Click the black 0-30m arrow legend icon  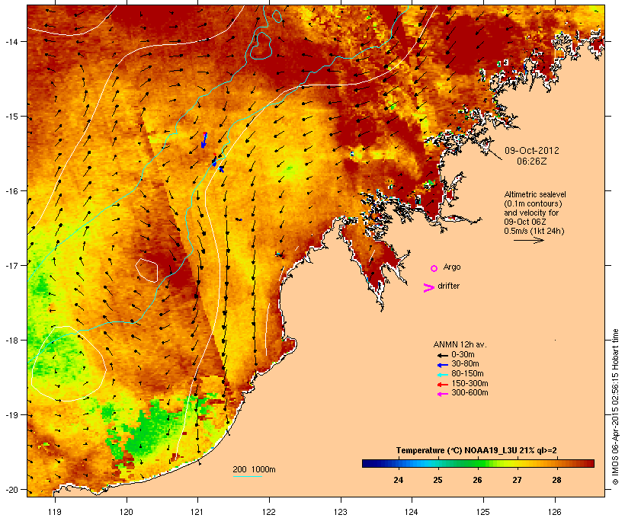coord(442,355)
